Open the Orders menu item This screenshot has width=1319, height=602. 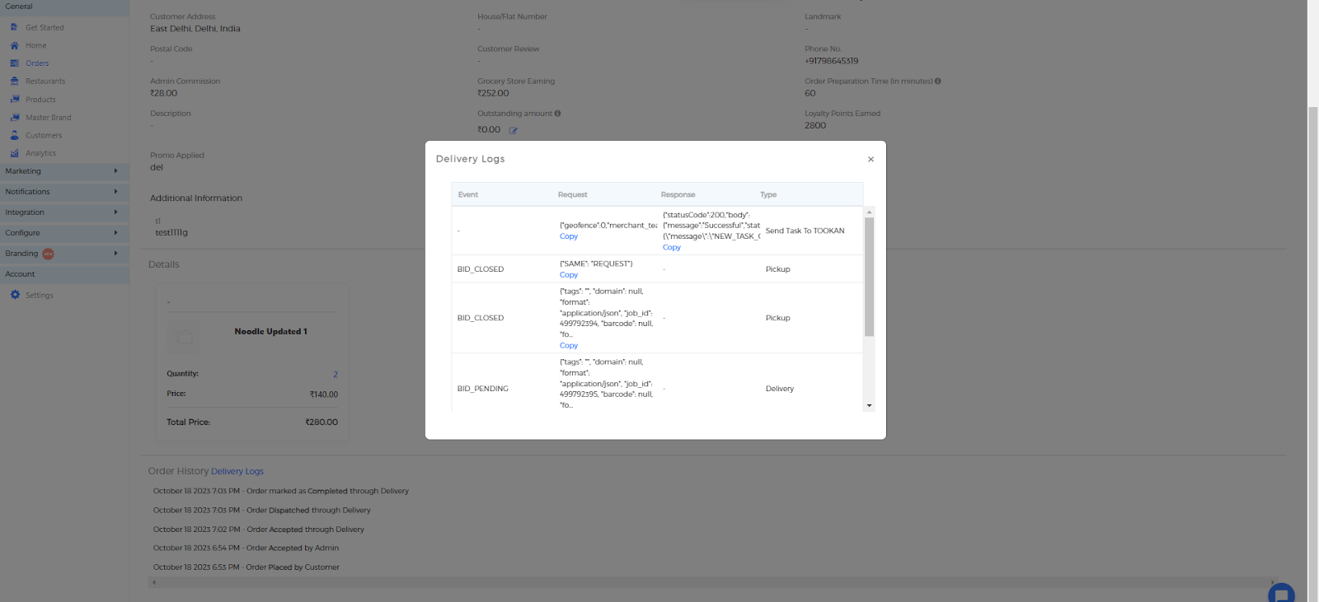click(x=37, y=63)
